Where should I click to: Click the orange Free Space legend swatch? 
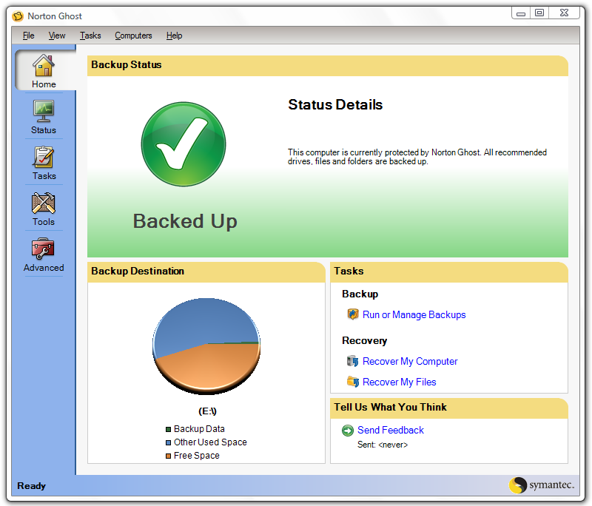click(169, 456)
